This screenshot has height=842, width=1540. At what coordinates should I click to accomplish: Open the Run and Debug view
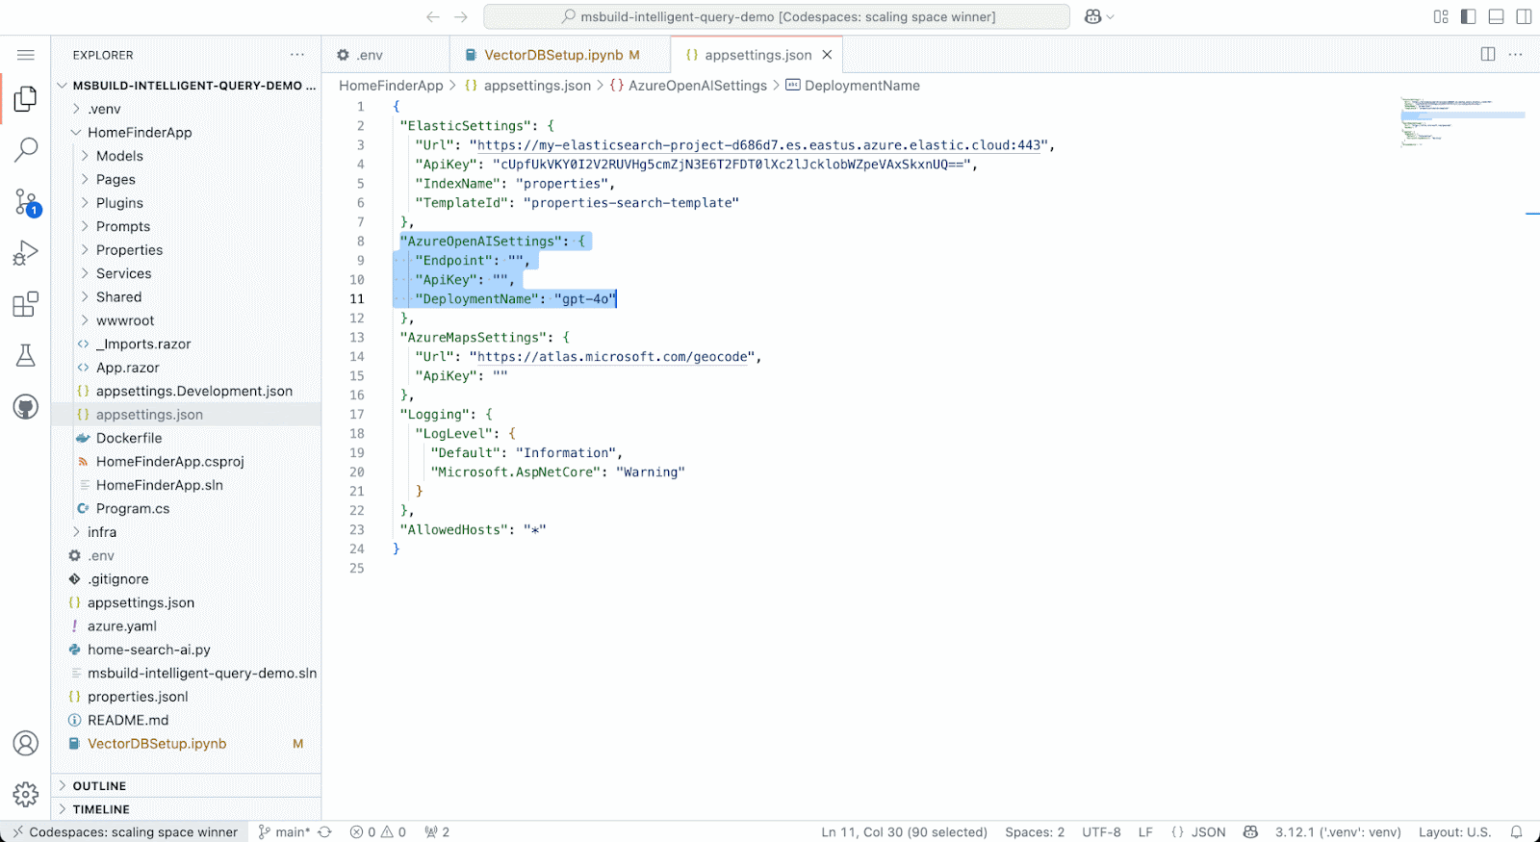click(x=26, y=253)
